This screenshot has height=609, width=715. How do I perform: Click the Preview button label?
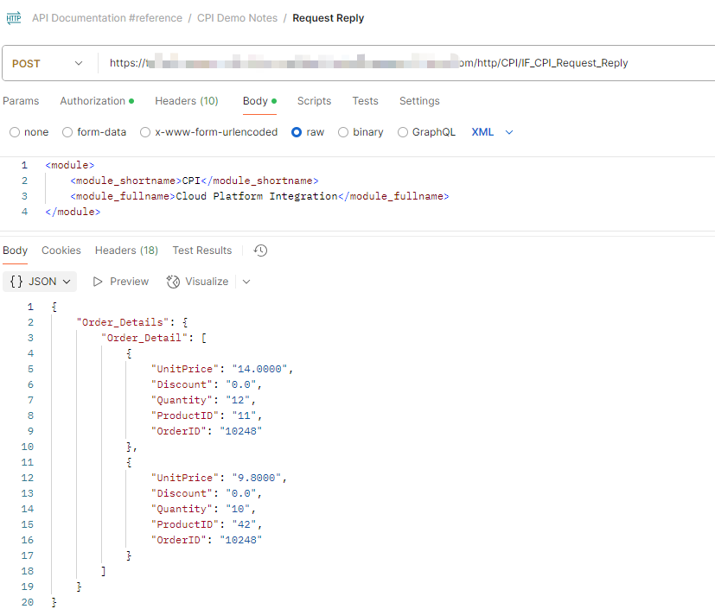click(129, 282)
